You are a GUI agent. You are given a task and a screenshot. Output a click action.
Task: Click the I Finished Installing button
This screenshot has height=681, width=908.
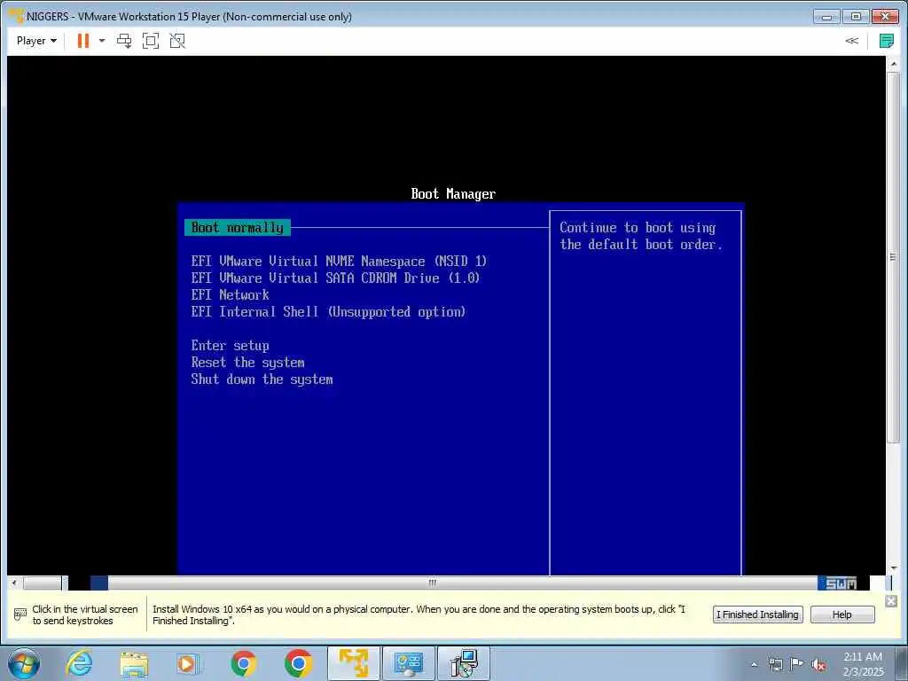pos(757,614)
